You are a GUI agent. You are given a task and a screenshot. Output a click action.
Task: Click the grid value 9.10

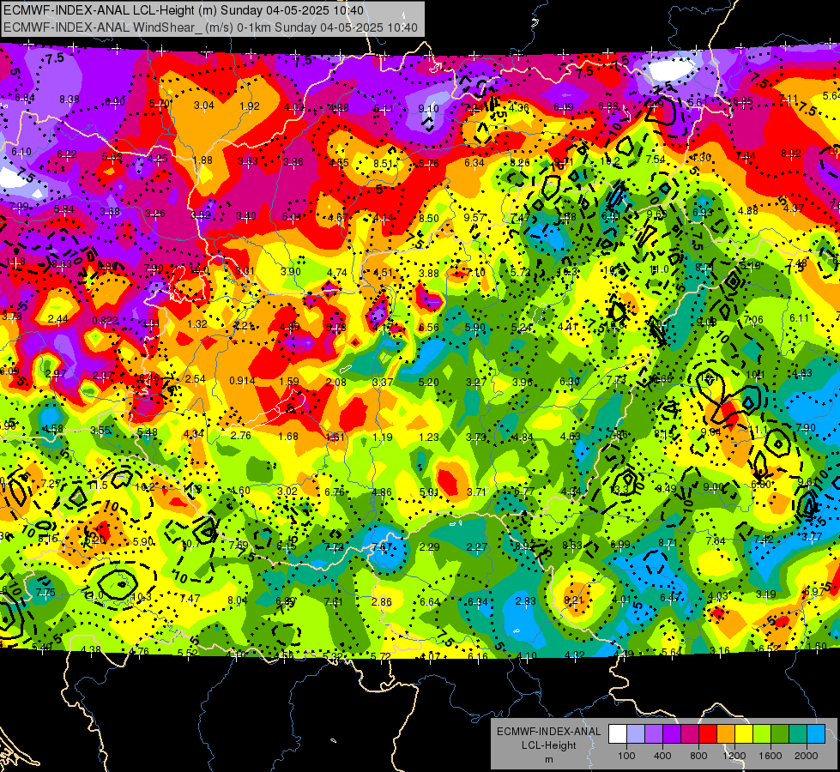(428, 109)
